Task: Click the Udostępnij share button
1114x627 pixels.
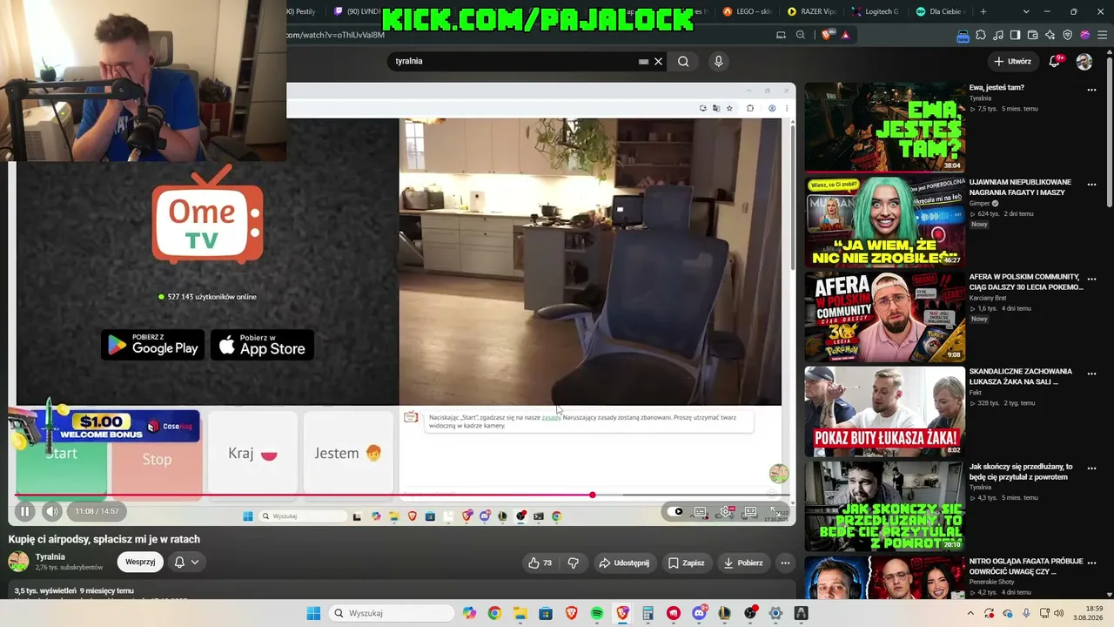Action: [x=624, y=563]
